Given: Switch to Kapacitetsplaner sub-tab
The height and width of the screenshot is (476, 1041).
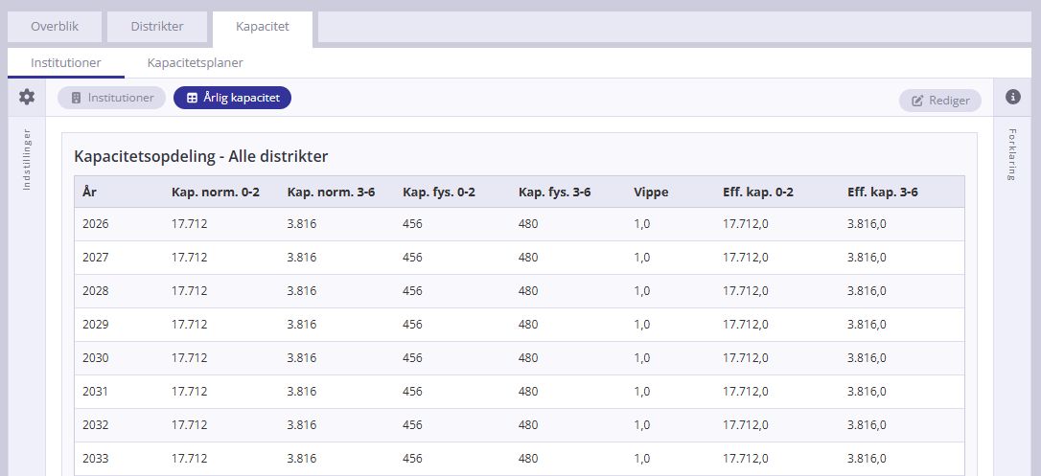Looking at the screenshot, I should pos(195,62).
